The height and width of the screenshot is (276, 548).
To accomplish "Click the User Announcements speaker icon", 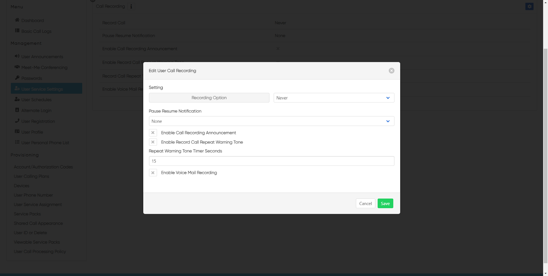I will coord(17,56).
